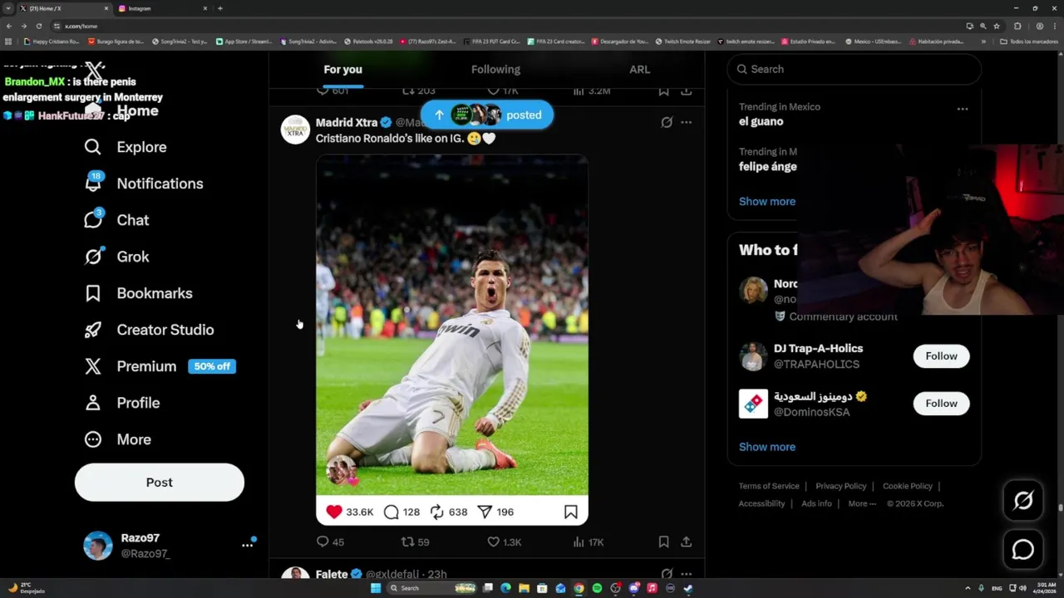Open the Chat section
The width and height of the screenshot is (1064, 598).
pyautogui.click(x=116, y=220)
